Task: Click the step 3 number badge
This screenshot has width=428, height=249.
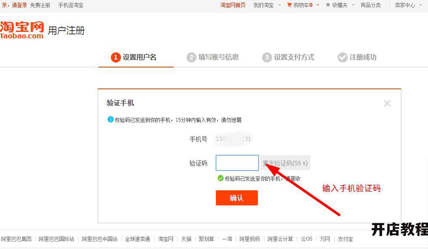Action: pos(267,57)
